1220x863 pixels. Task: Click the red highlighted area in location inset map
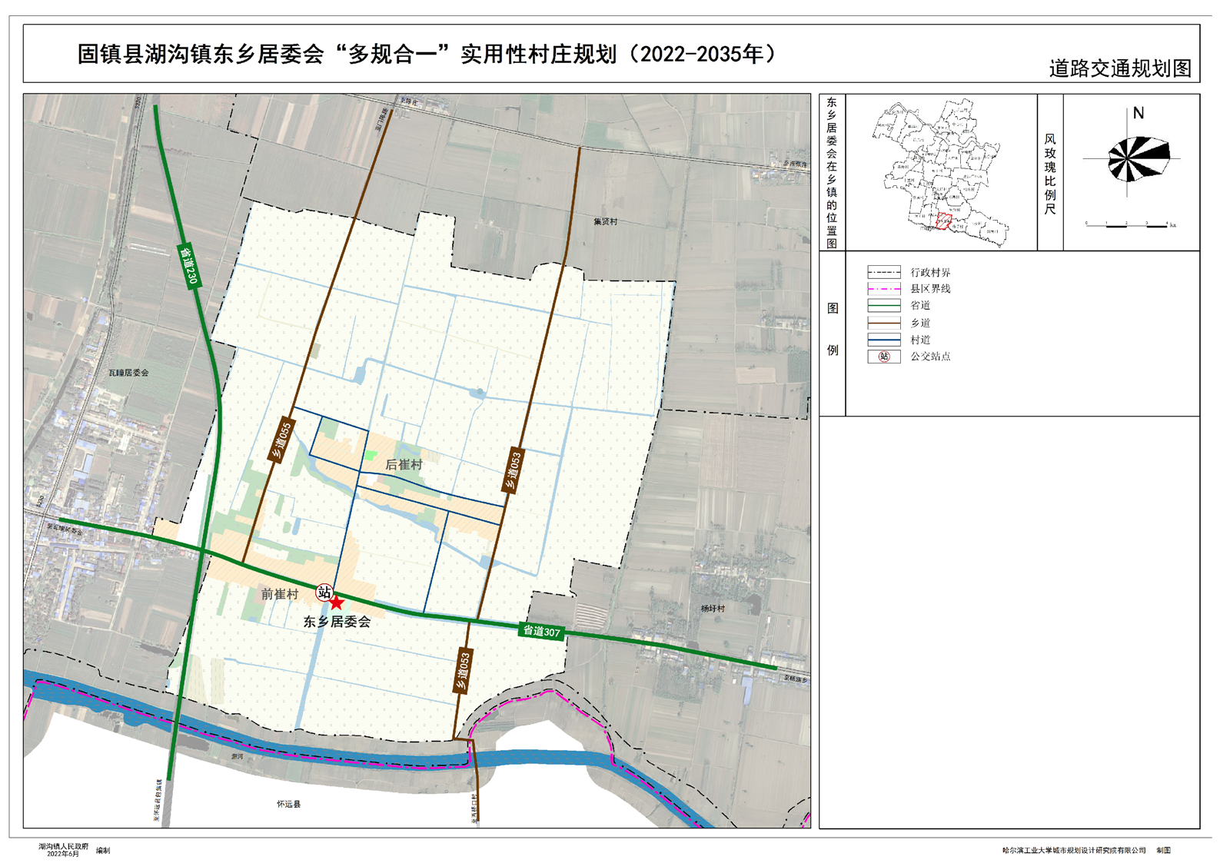[943, 222]
